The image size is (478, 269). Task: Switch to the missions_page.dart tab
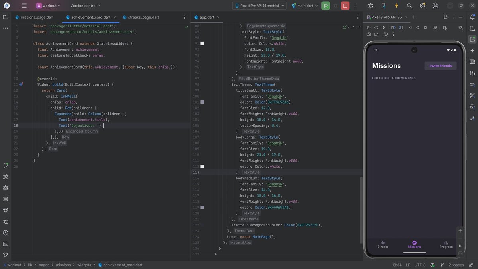coord(34,17)
